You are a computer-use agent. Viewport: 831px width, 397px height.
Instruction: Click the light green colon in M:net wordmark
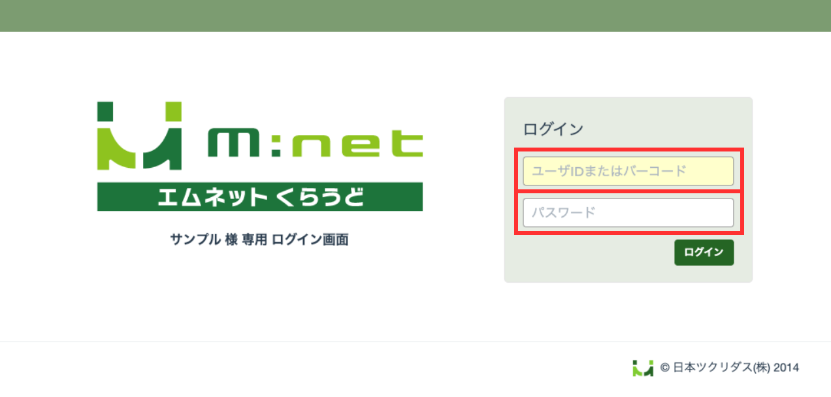pyautogui.click(x=277, y=144)
